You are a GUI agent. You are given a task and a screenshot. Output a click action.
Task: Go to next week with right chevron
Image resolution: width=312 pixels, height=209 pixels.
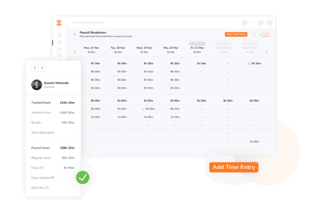click(266, 52)
